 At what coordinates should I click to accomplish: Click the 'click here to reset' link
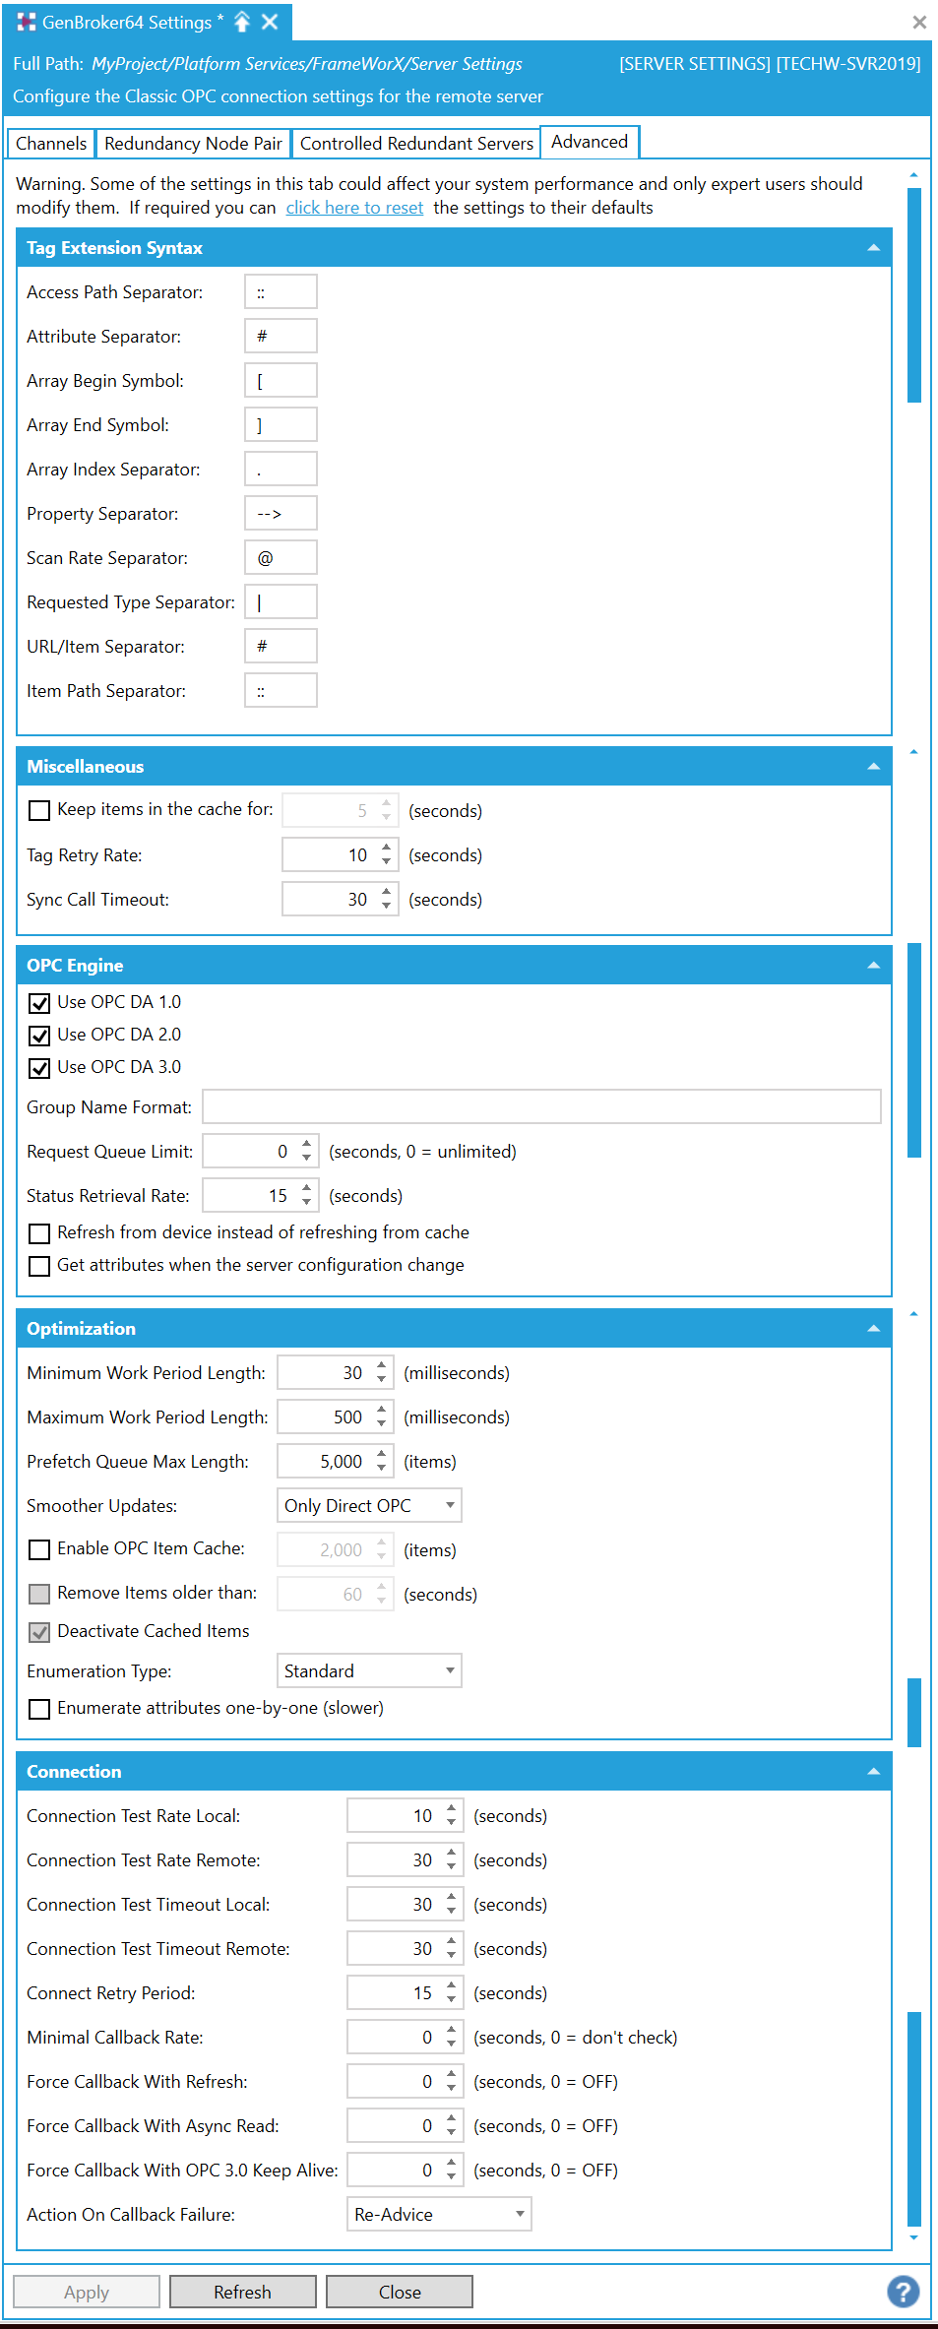coord(354,208)
